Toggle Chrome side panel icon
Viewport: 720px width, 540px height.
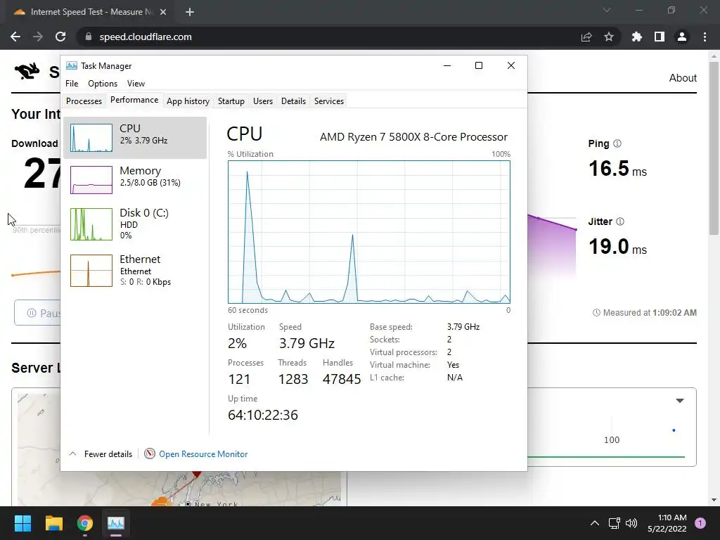pyautogui.click(x=660, y=37)
